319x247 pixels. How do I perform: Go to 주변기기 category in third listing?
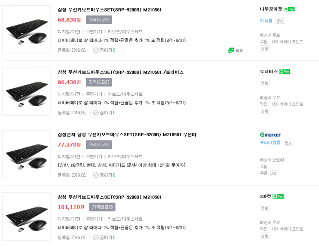point(94,157)
